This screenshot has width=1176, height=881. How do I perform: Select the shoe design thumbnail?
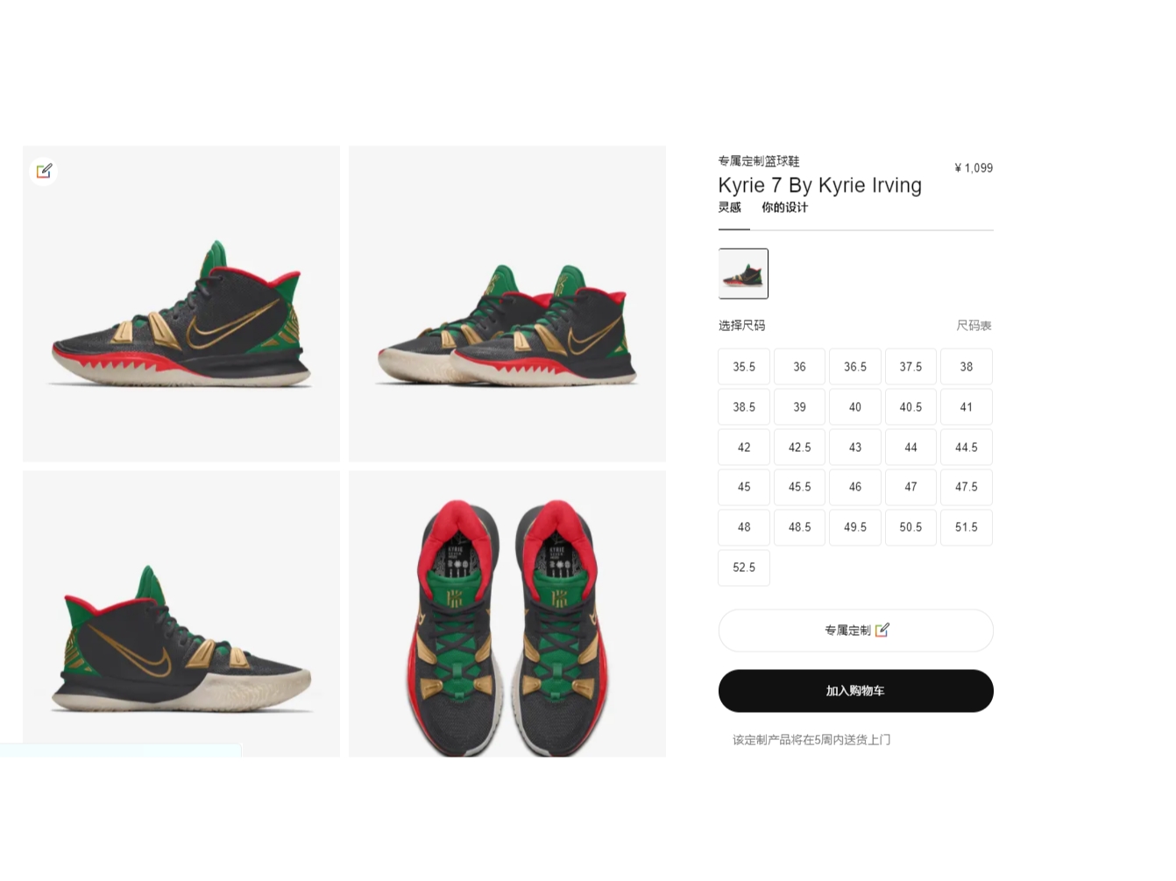743,273
